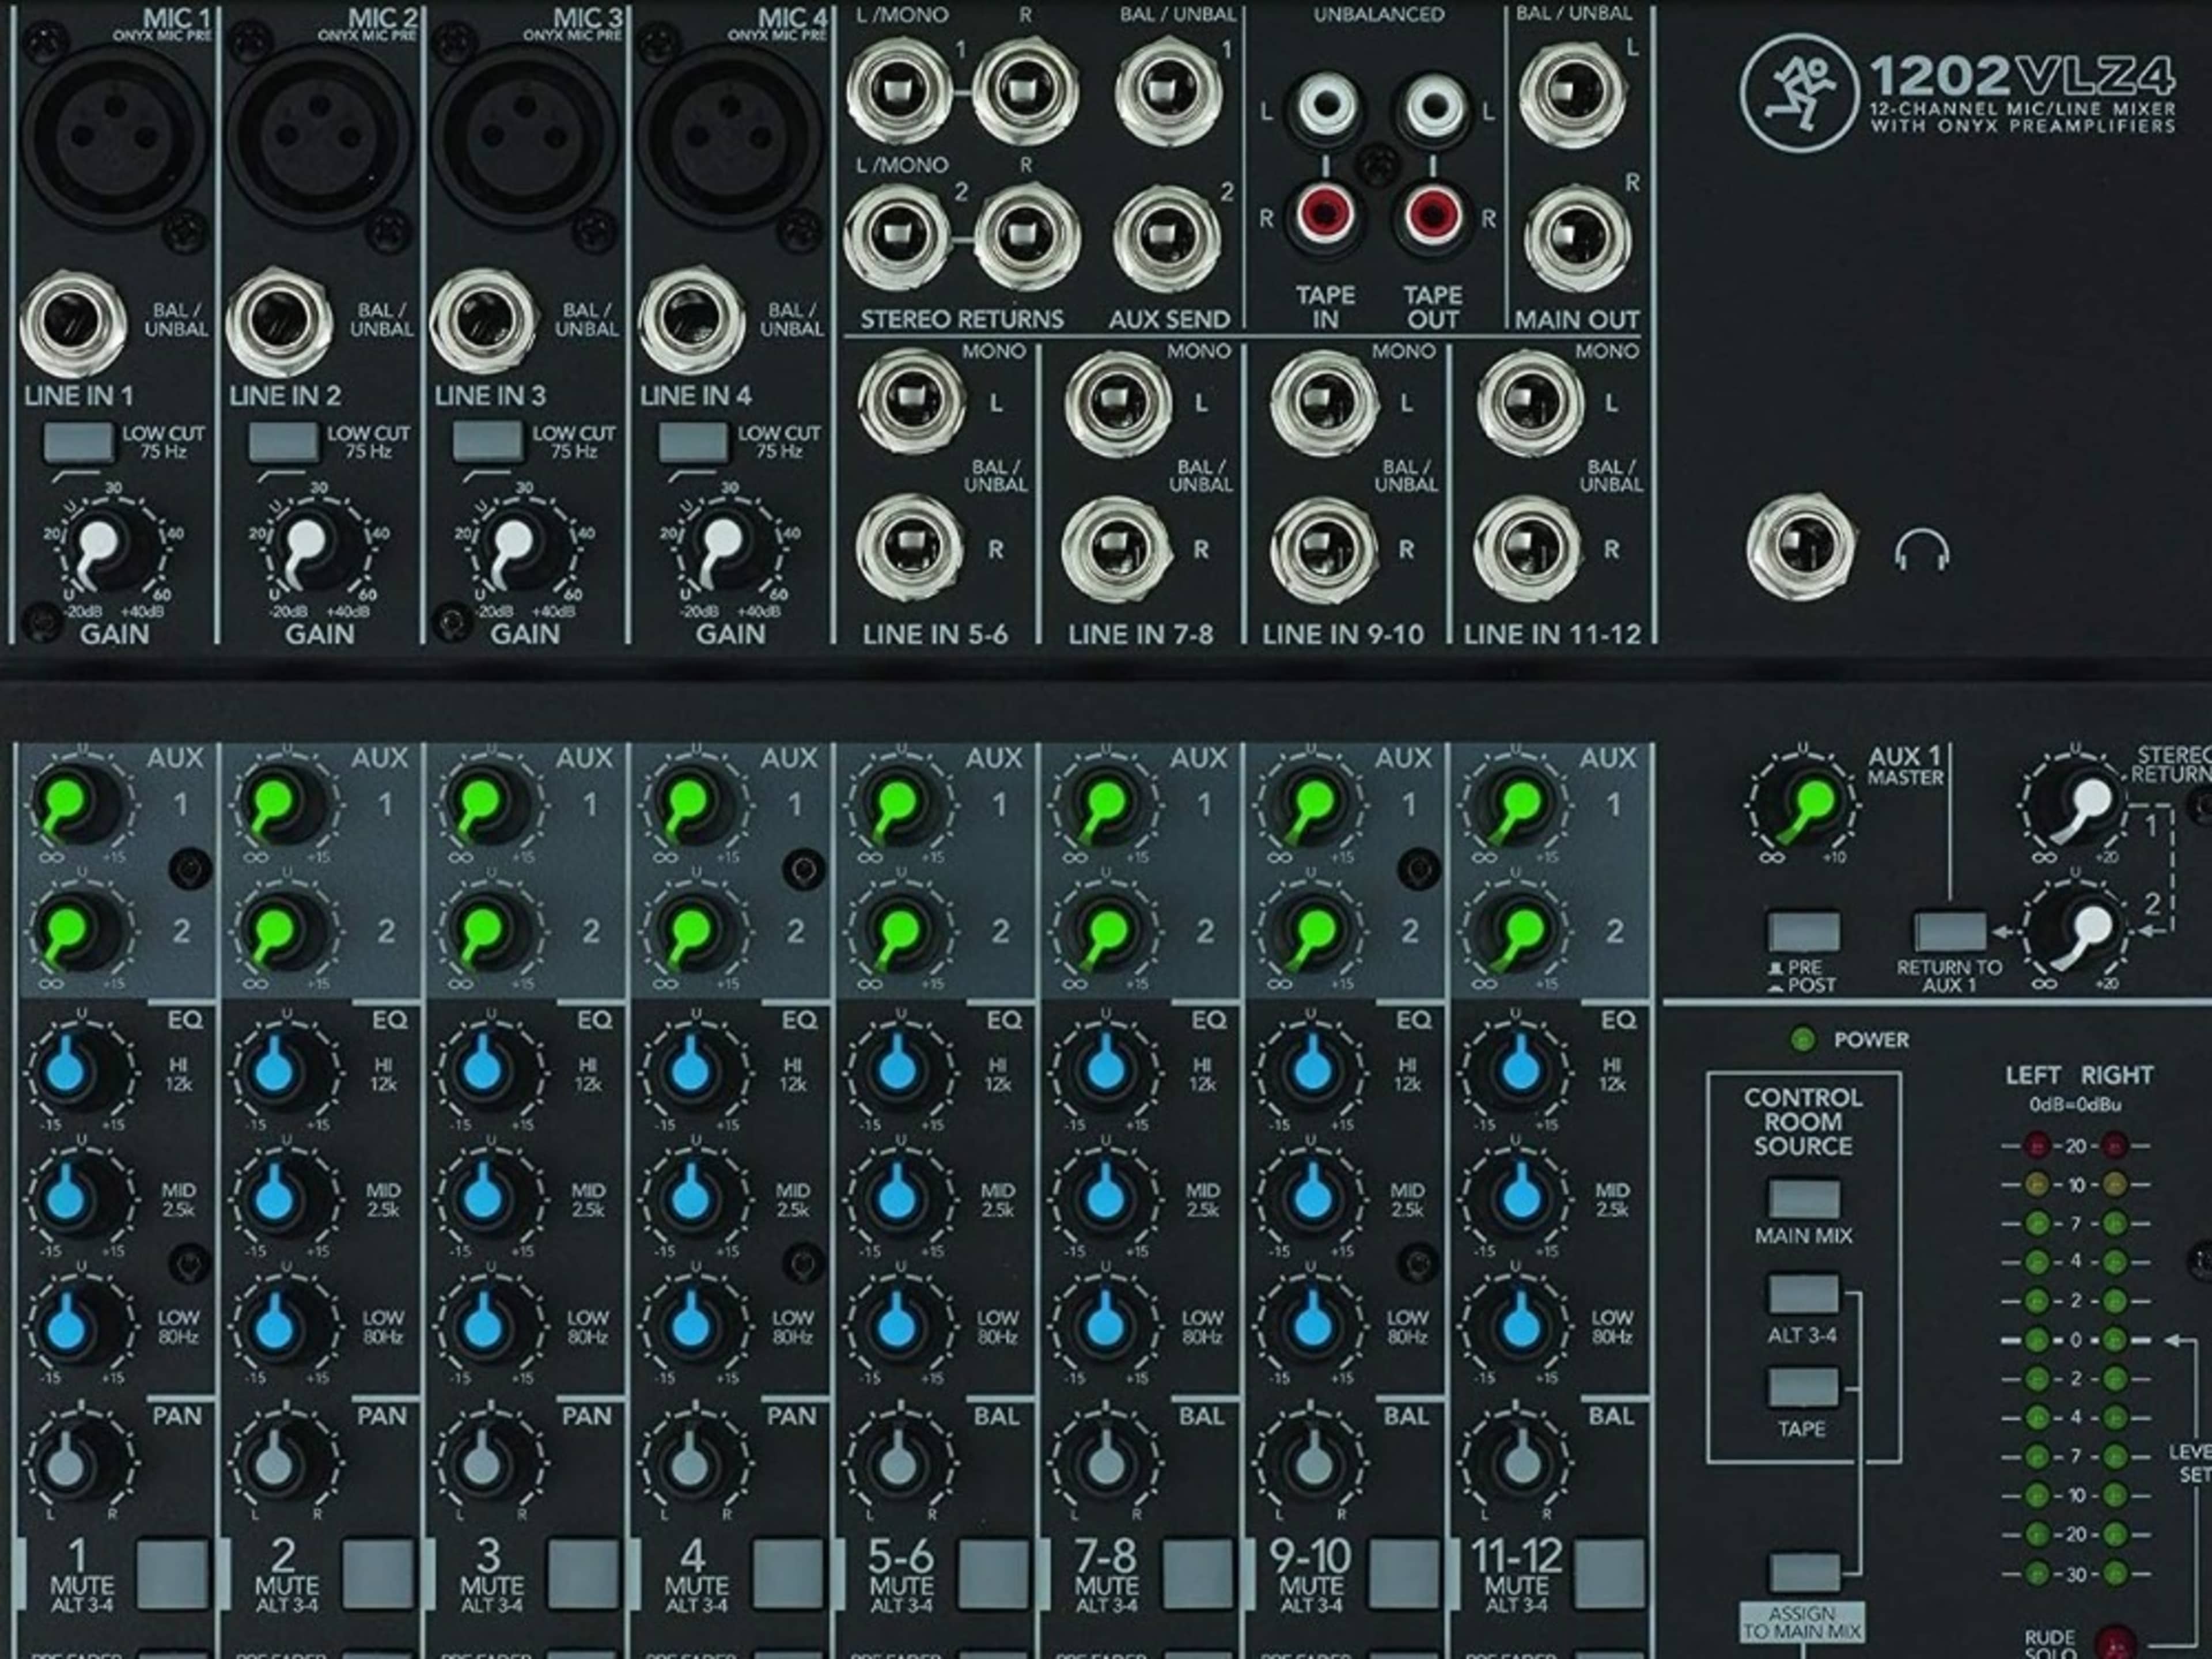Click the LINE IN 9-10 left jack
The height and width of the screenshot is (1659, 2212).
1324,402
